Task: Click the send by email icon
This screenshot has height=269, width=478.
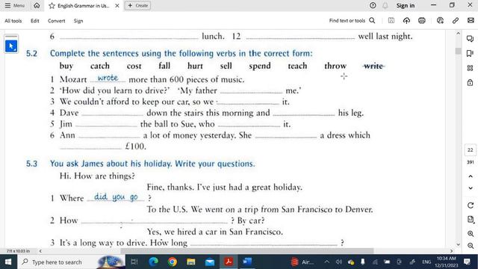Action: point(471,20)
